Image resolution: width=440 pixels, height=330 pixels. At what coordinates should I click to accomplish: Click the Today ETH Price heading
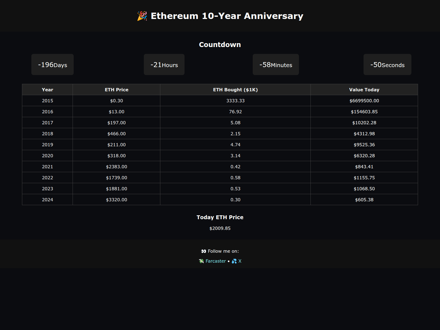tap(220, 217)
